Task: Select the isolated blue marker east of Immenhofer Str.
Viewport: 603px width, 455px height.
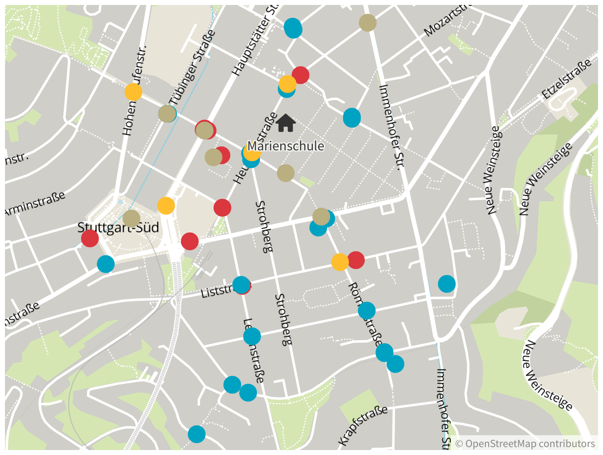Action: (446, 284)
